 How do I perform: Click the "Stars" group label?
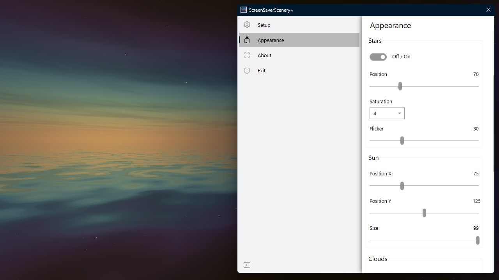coord(375,41)
